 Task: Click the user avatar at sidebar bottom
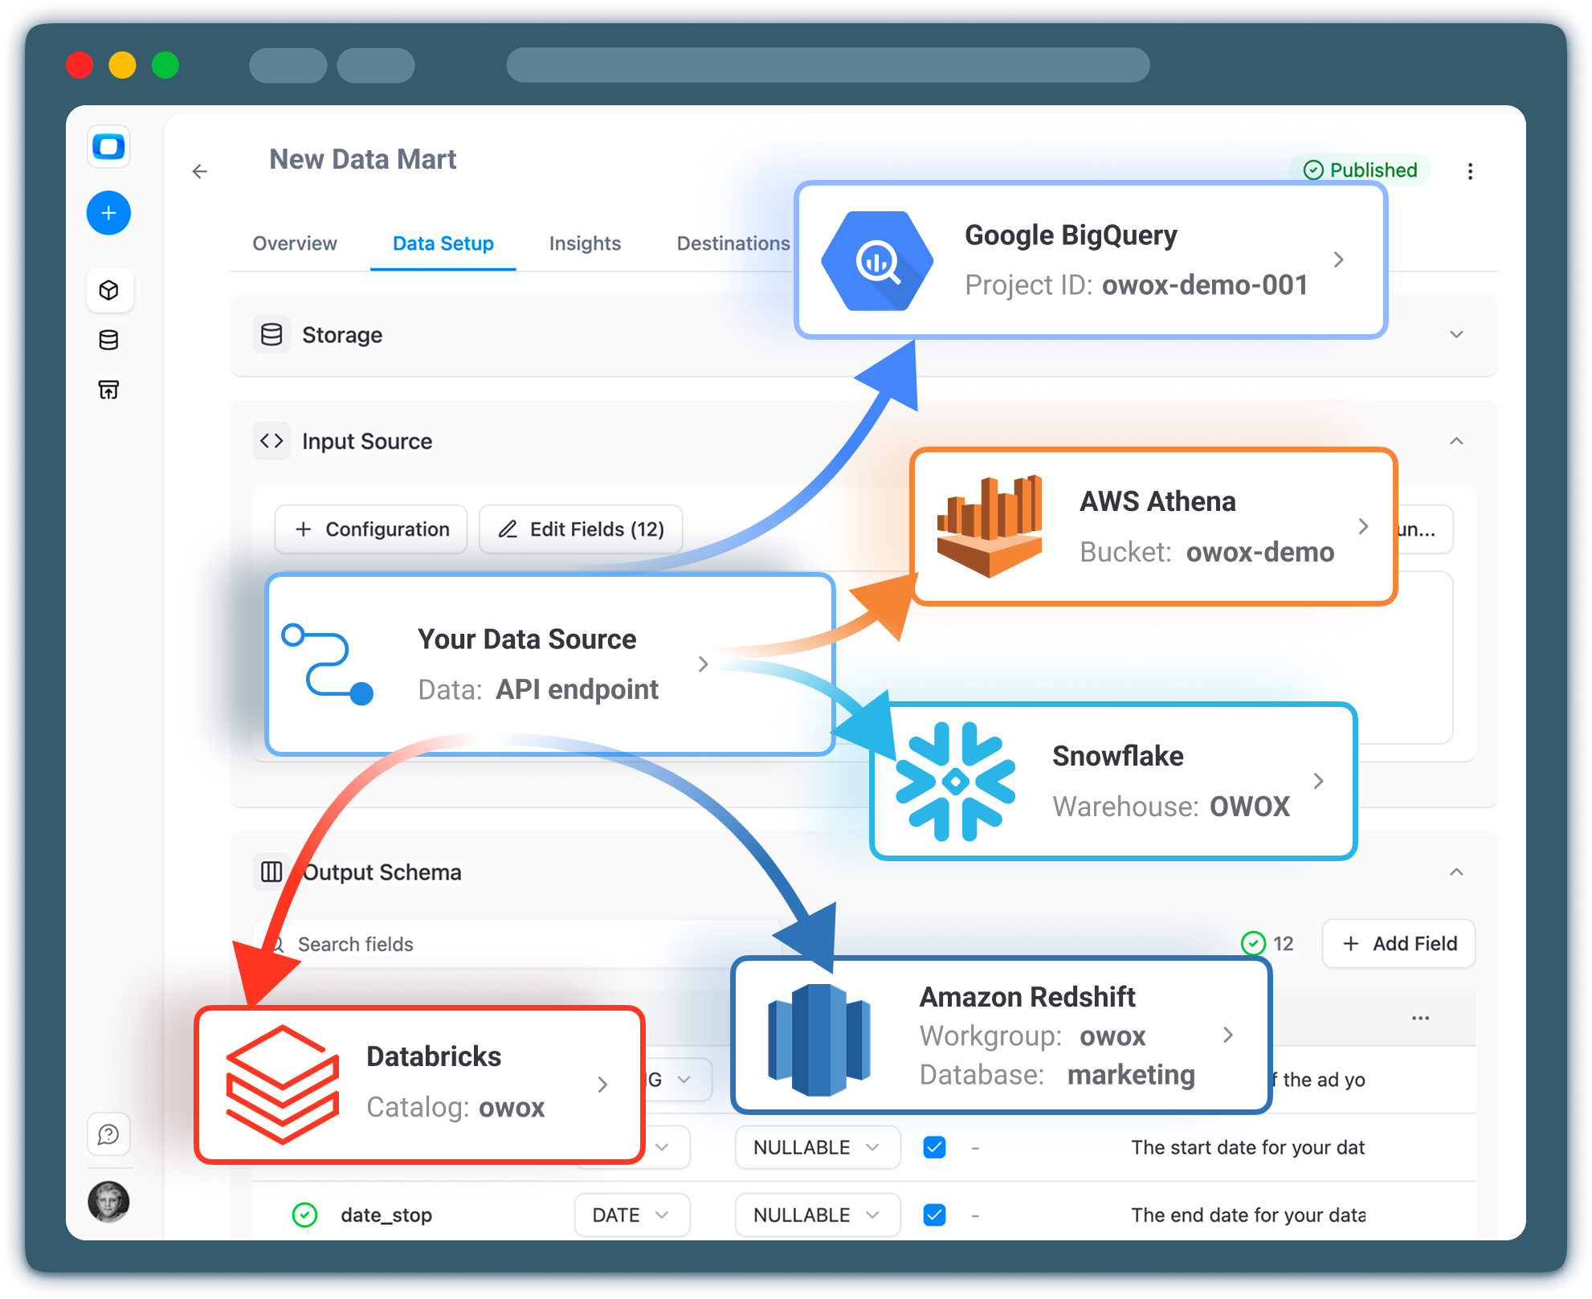point(108,1202)
